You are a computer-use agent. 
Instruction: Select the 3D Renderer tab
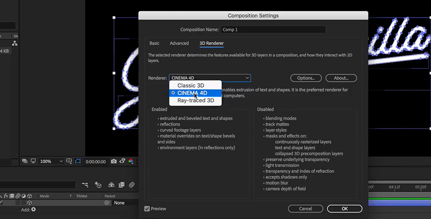click(211, 43)
